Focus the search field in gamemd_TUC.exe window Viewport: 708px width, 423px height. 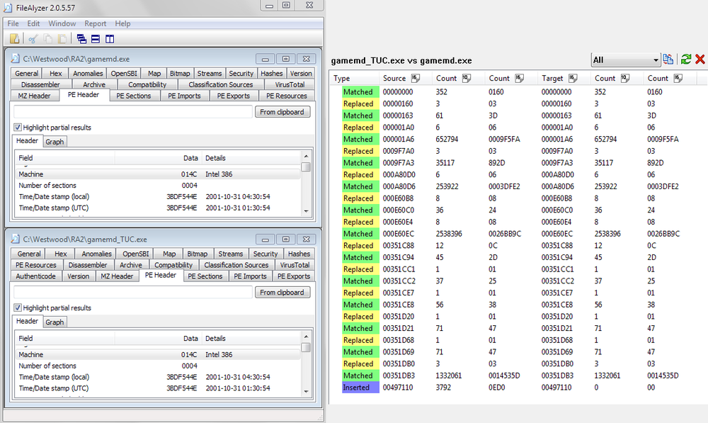pos(133,293)
